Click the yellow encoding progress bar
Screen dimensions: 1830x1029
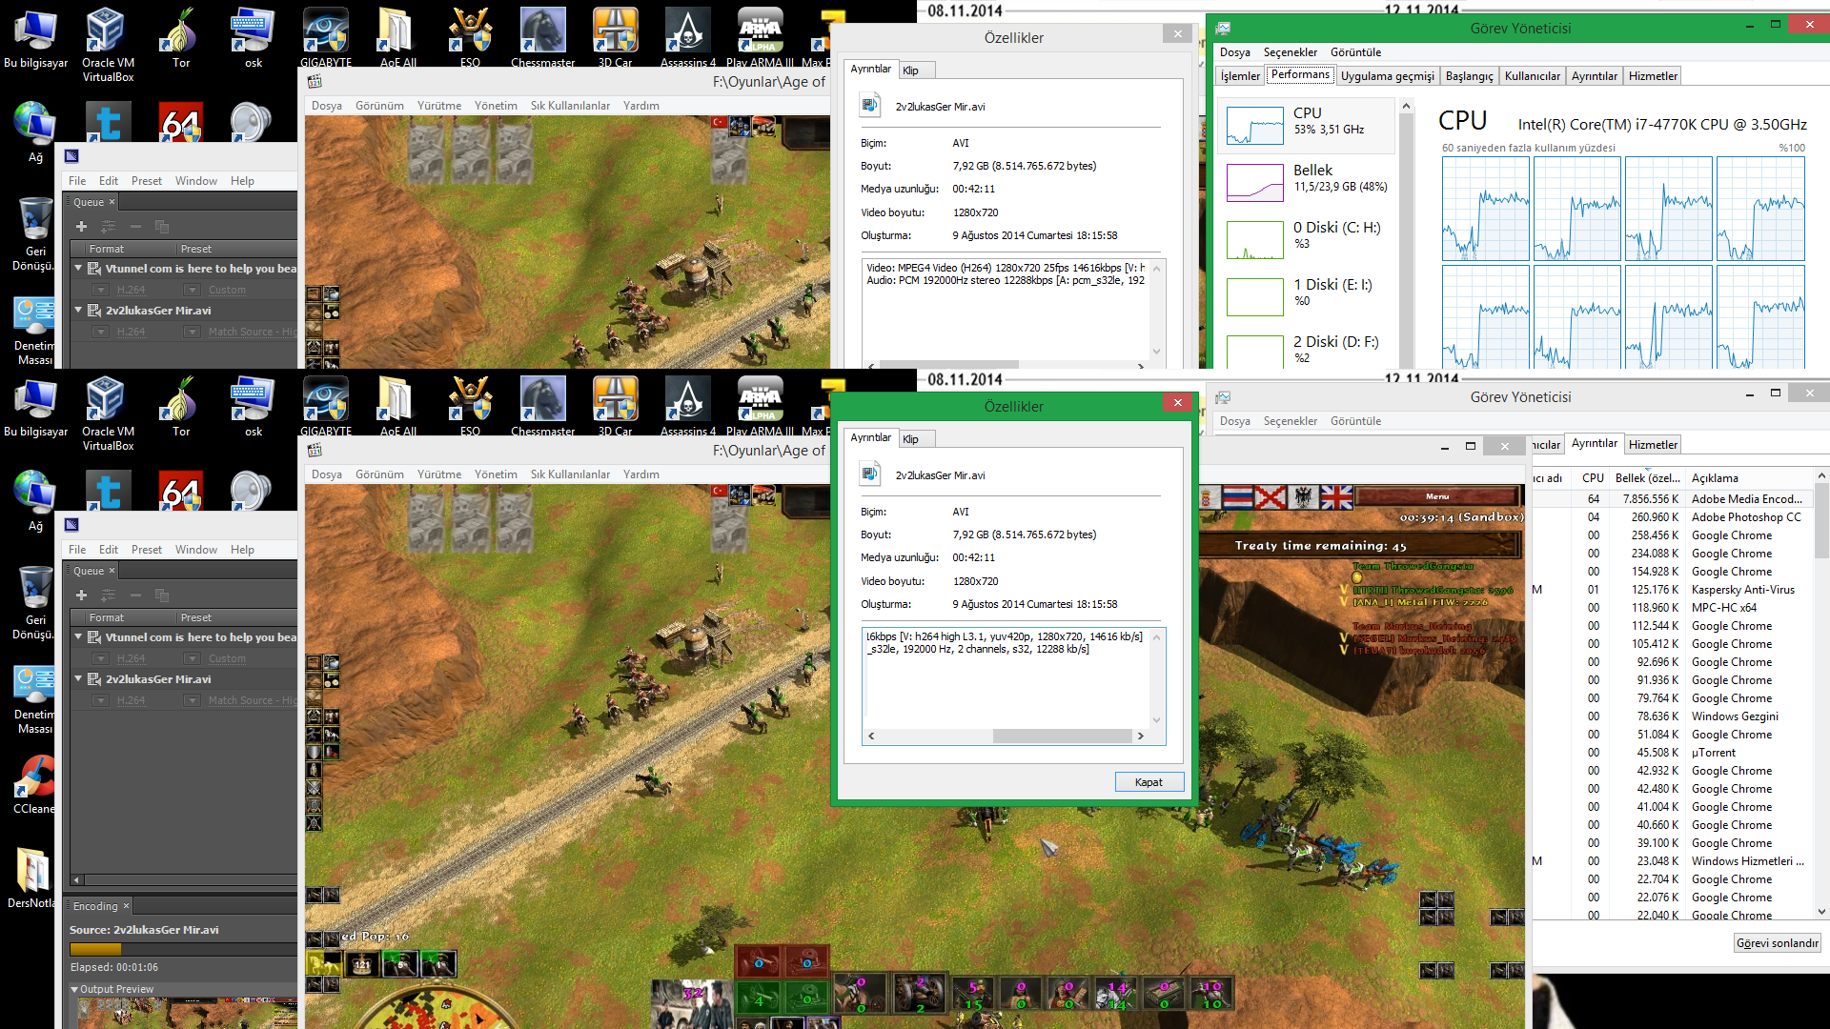[95, 949]
